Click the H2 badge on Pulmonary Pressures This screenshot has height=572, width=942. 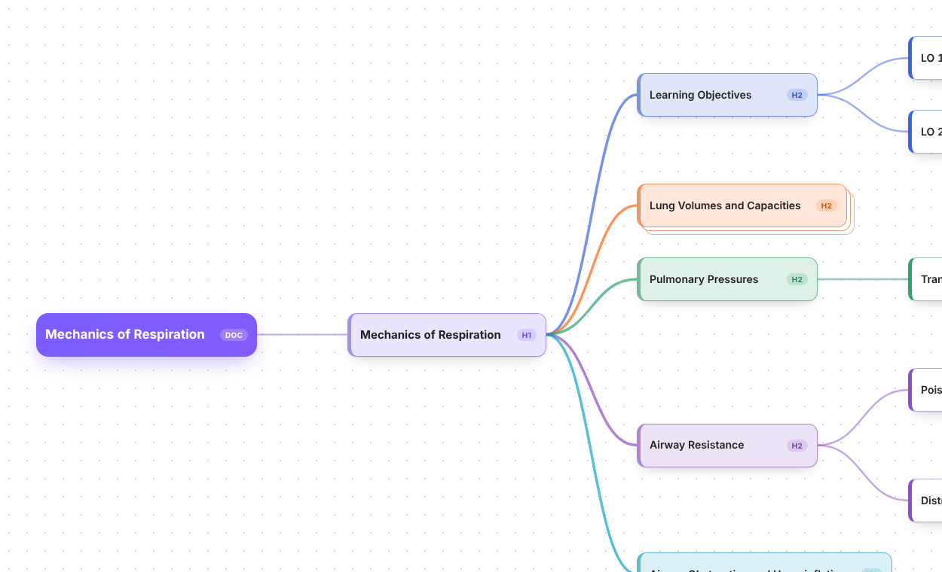[797, 279]
